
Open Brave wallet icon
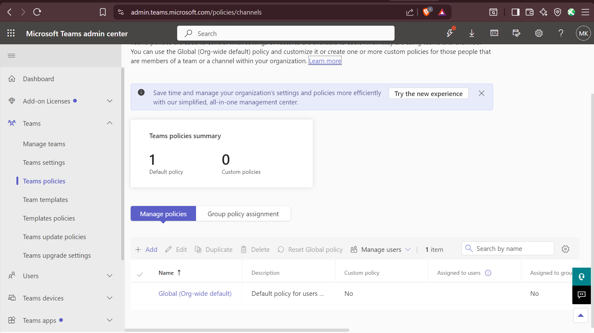(x=530, y=12)
